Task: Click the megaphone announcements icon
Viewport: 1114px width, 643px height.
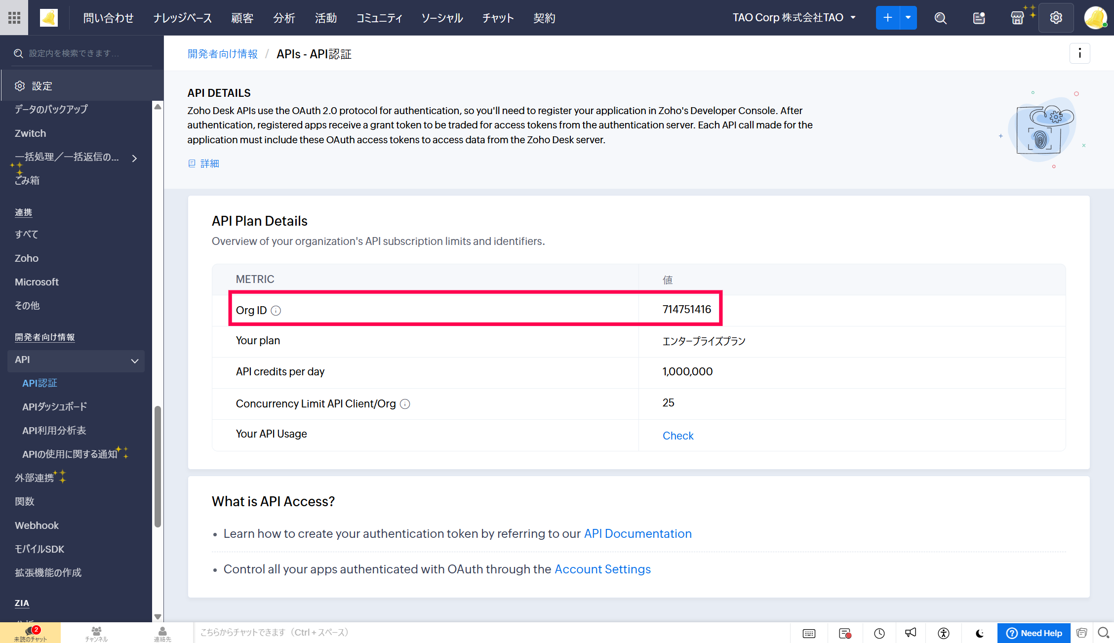Action: click(x=911, y=633)
